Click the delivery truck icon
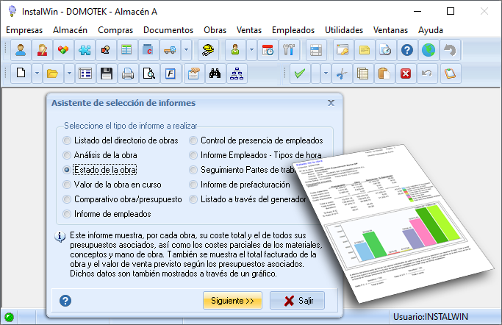Viewport: 502px width, 325px height. coord(170,50)
